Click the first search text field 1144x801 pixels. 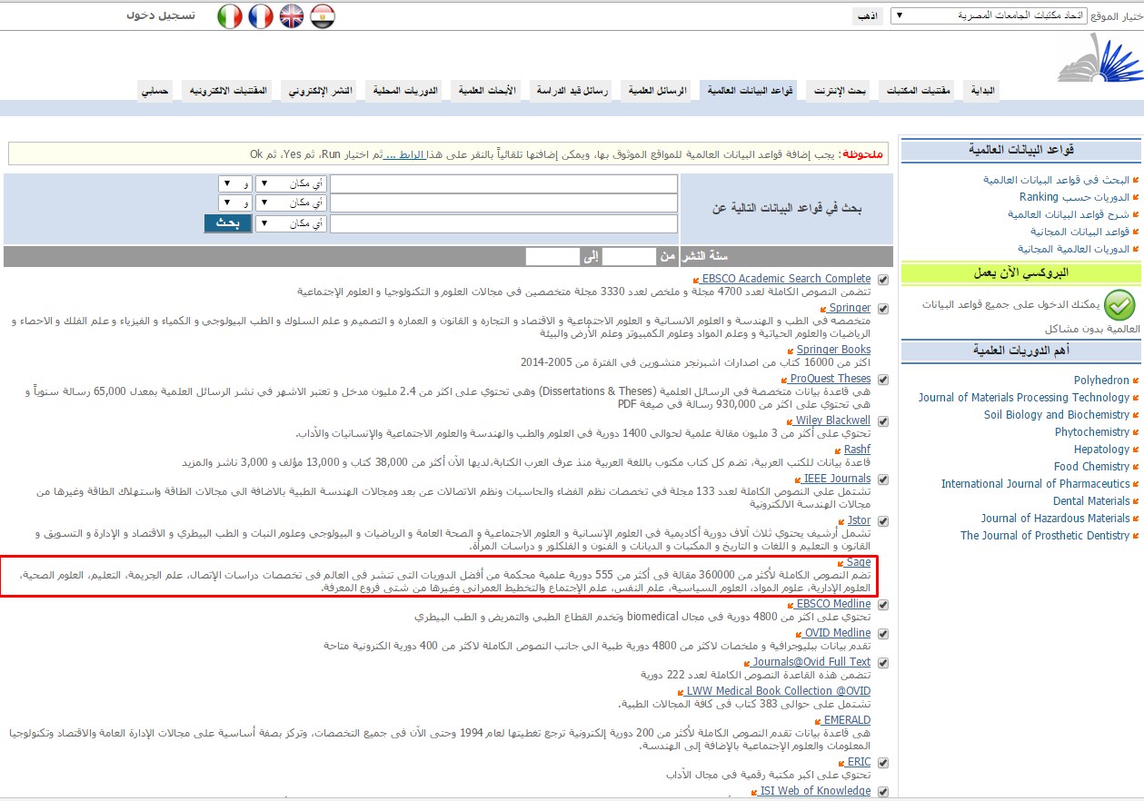(503, 183)
